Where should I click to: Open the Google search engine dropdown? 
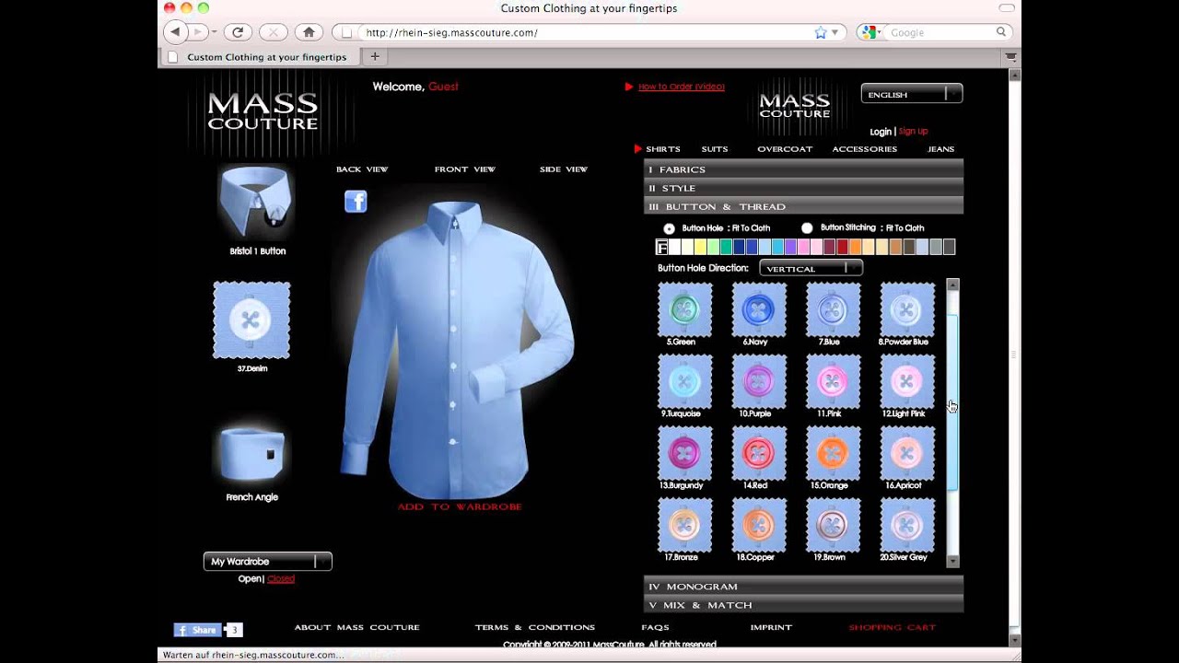pos(870,32)
